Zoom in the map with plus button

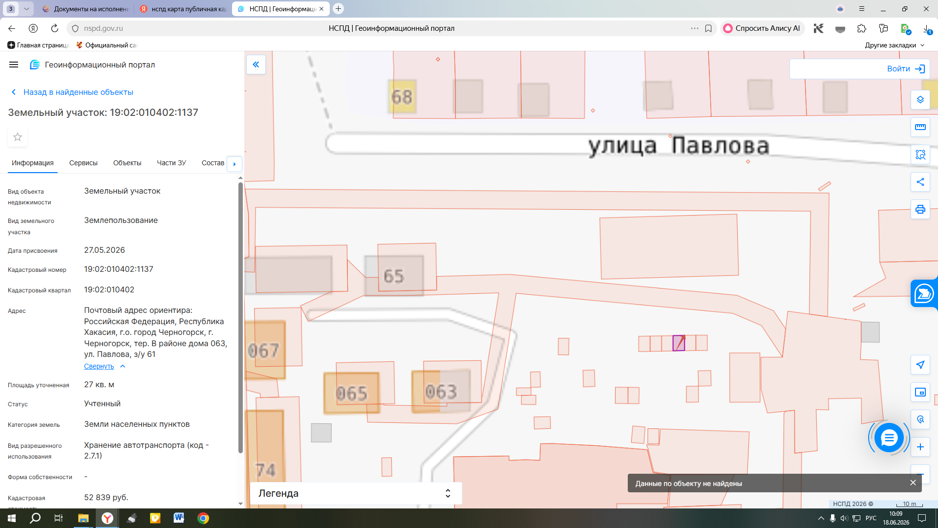(x=920, y=447)
